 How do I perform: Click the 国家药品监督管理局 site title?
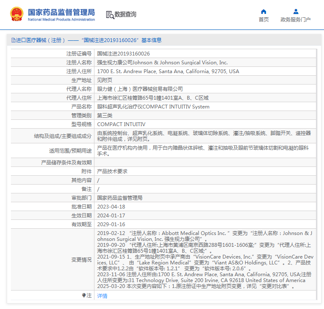61,12
